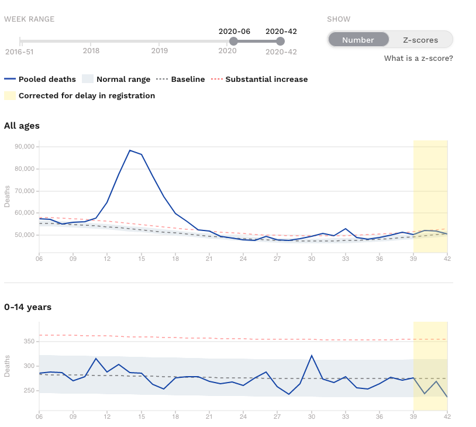Click the "Pooled deaths" legend label
This screenshot has width=476, height=427.
pyautogui.click(x=47, y=80)
